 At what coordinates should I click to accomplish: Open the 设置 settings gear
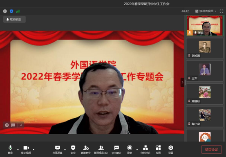171,150
